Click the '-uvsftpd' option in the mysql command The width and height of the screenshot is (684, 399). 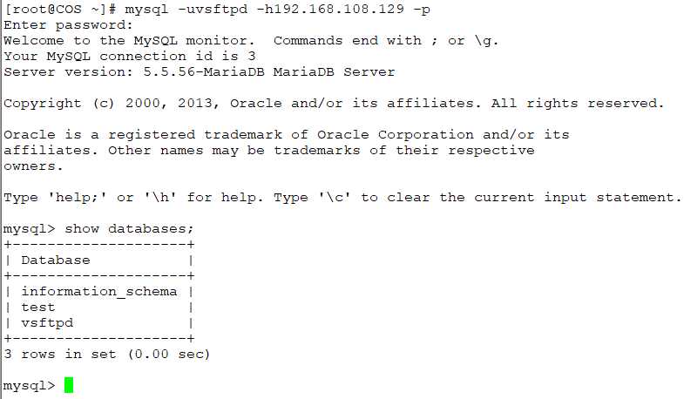pyautogui.click(x=213, y=10)
